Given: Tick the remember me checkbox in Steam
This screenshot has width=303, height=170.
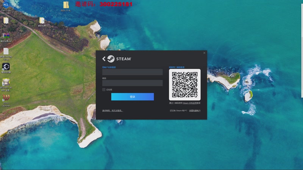Looking at the screenshot, I should tap(104, 90).
